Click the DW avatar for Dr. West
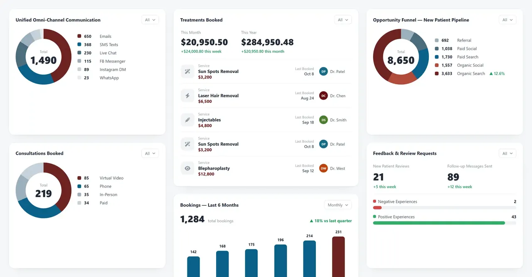Viewport: 532px width, 277px height. pos(323,168)
